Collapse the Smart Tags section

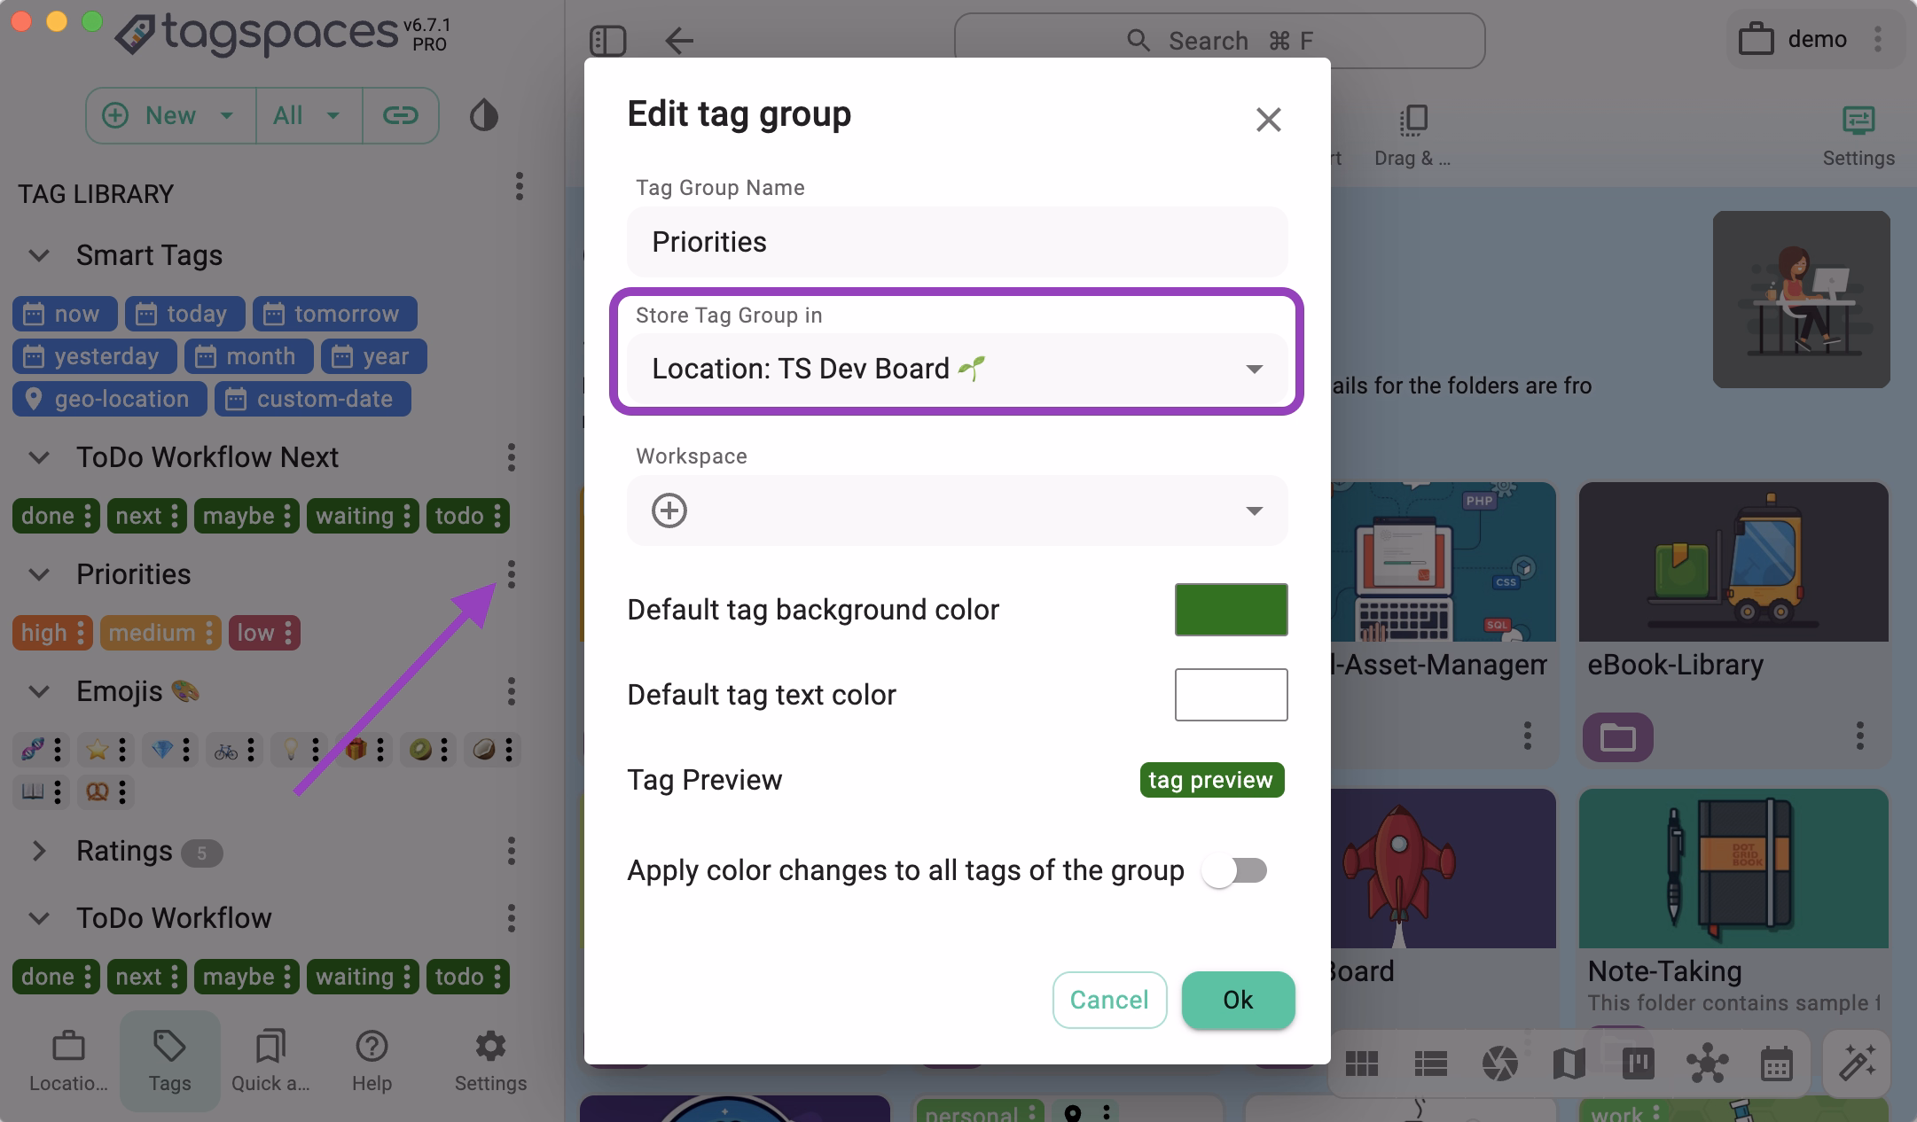point(39,255)
